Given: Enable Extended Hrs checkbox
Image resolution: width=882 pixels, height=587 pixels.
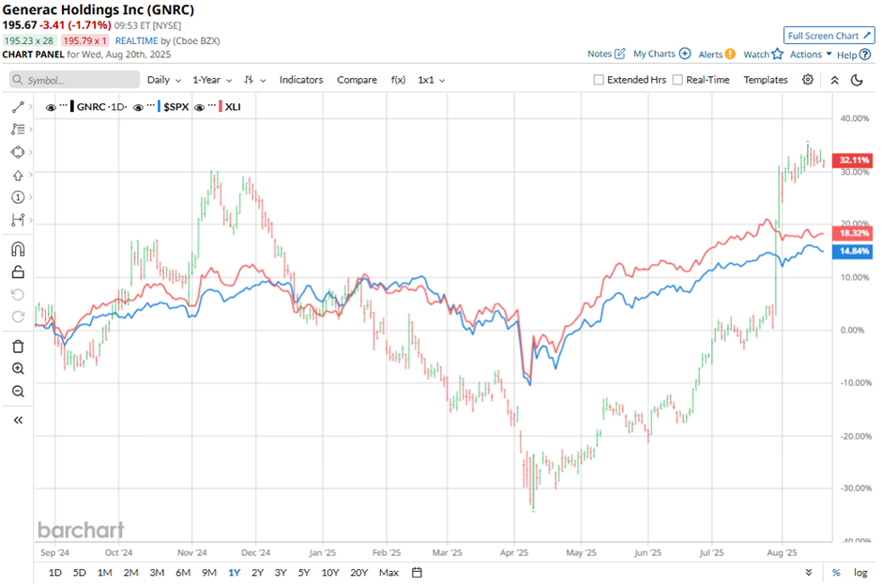Looking at the screenshot, I should pyautogui.click(x=599, y=80).
